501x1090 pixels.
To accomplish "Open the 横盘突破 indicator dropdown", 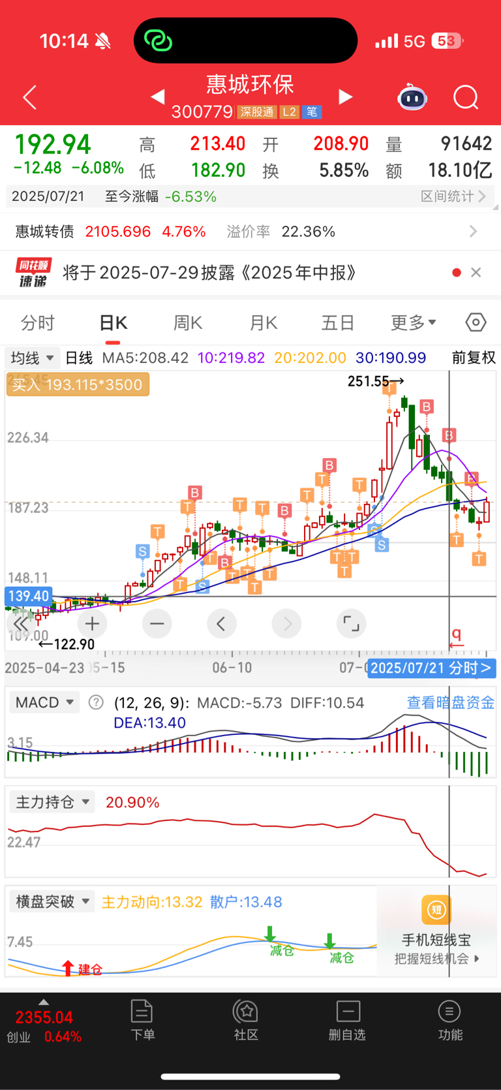I will coord(52,901).
